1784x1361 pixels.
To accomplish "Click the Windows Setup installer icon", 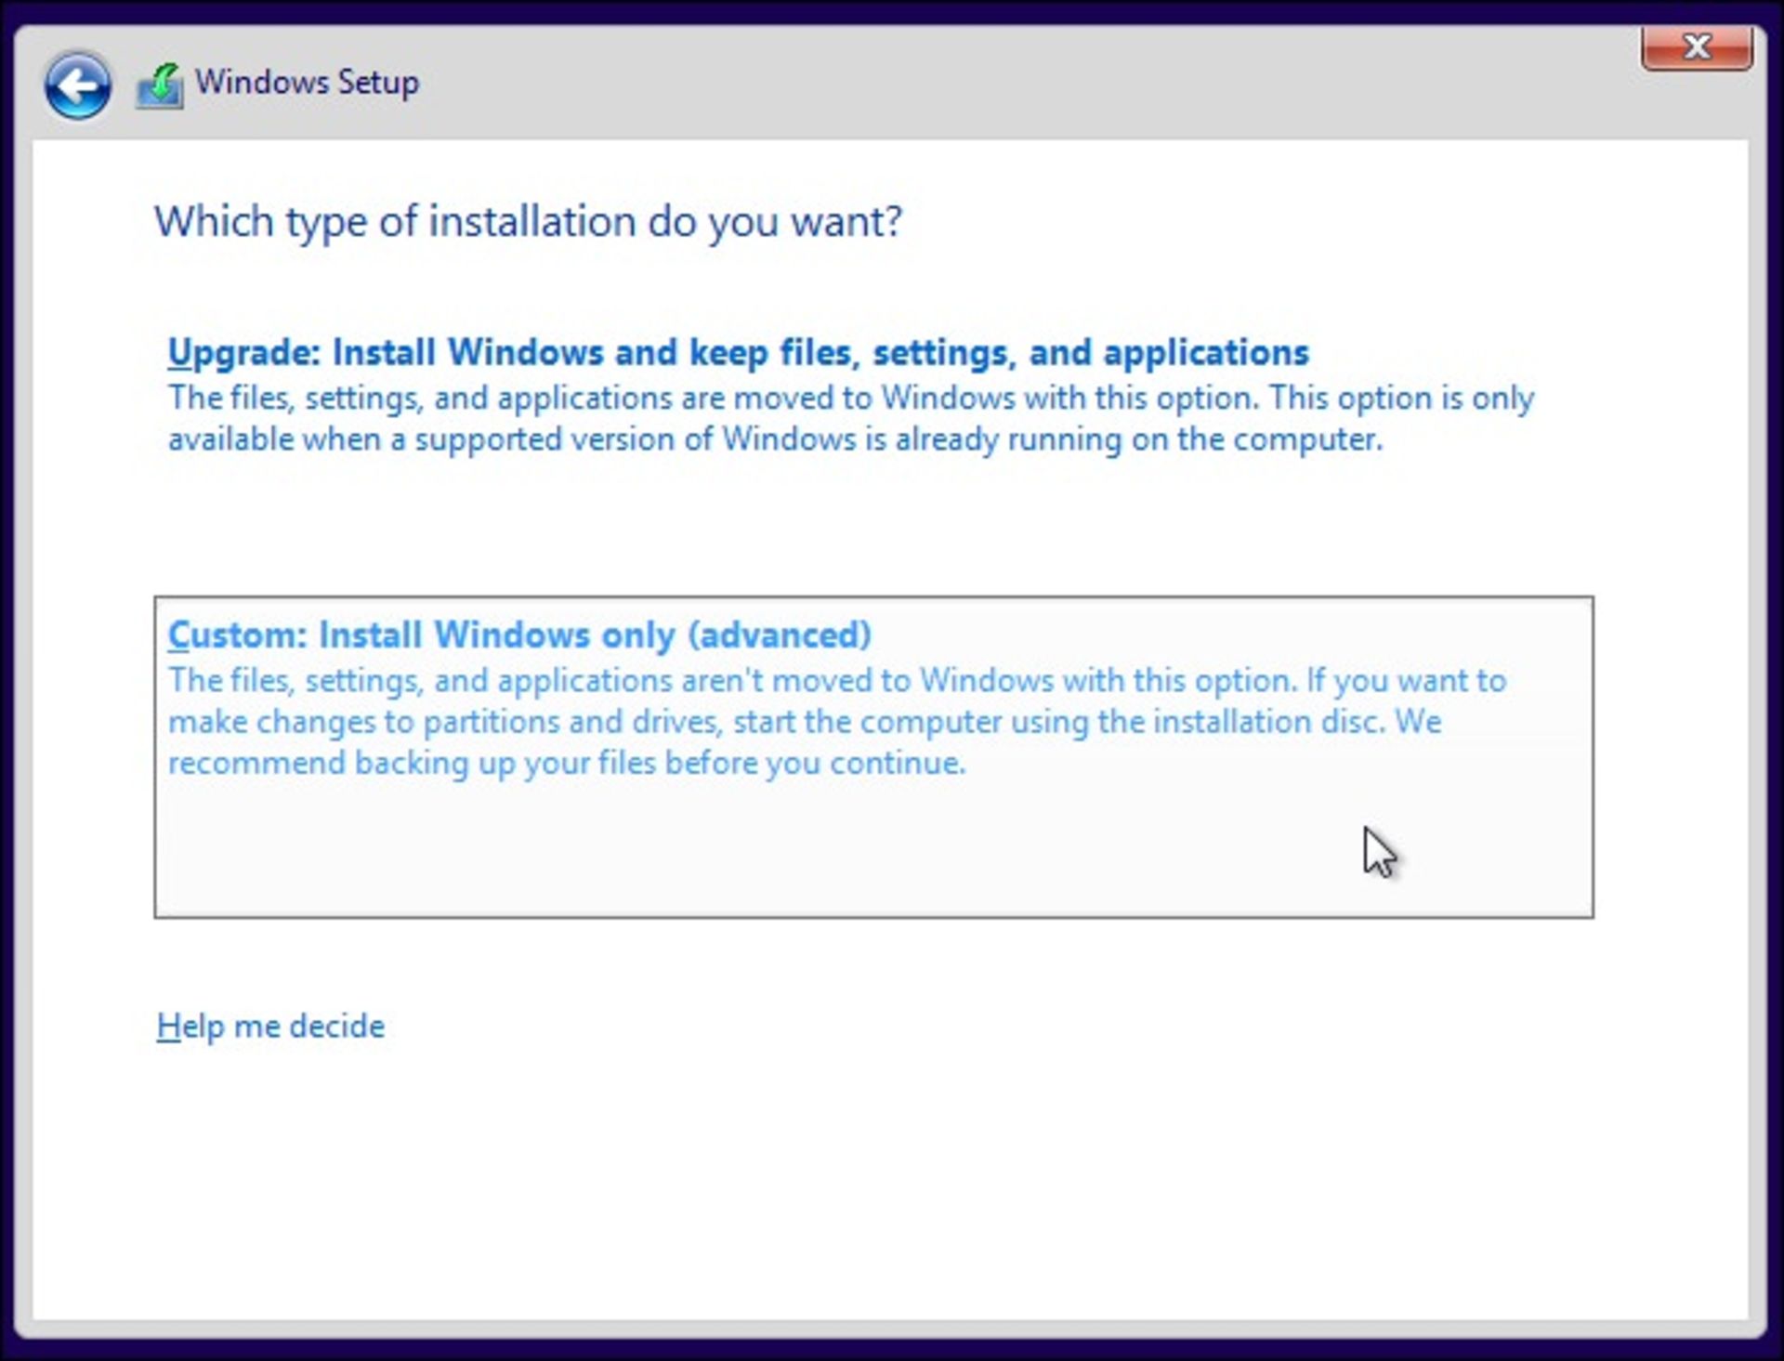I will (x=160, y=85).
